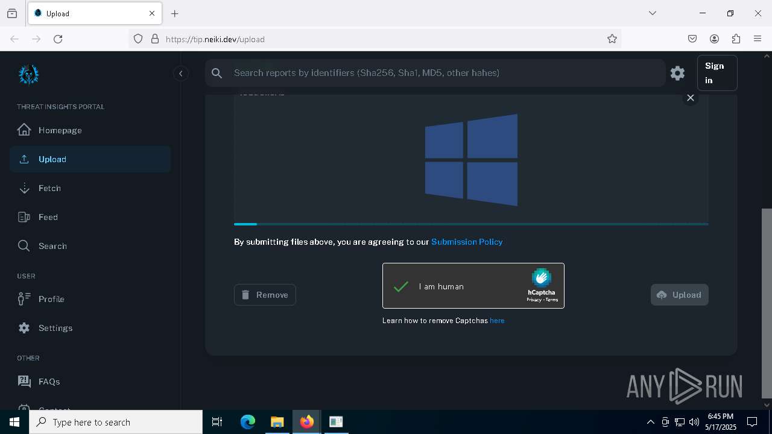772x434 pixels.
Task: Open the volume control in tray
Action: tap(694, 422)
